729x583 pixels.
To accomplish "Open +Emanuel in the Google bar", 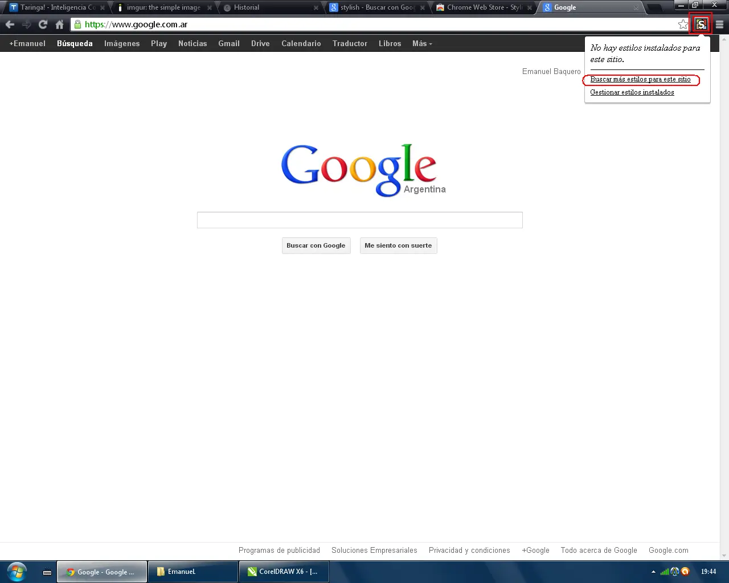I will [x=27, y=43].
